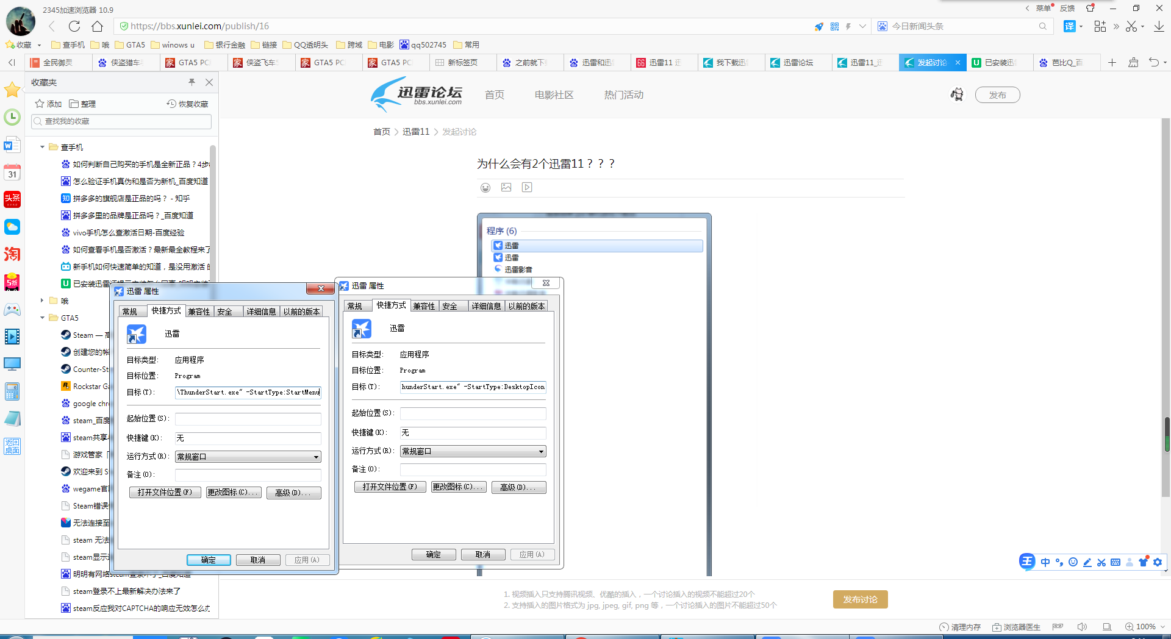The width and height of the screenshot is (1171, 639).
Task: Toggle full/half punctuation in input toolbar
Action: [1059, 562]
